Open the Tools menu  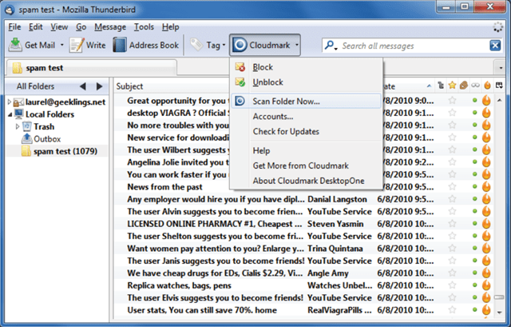[x=144, y=27]
